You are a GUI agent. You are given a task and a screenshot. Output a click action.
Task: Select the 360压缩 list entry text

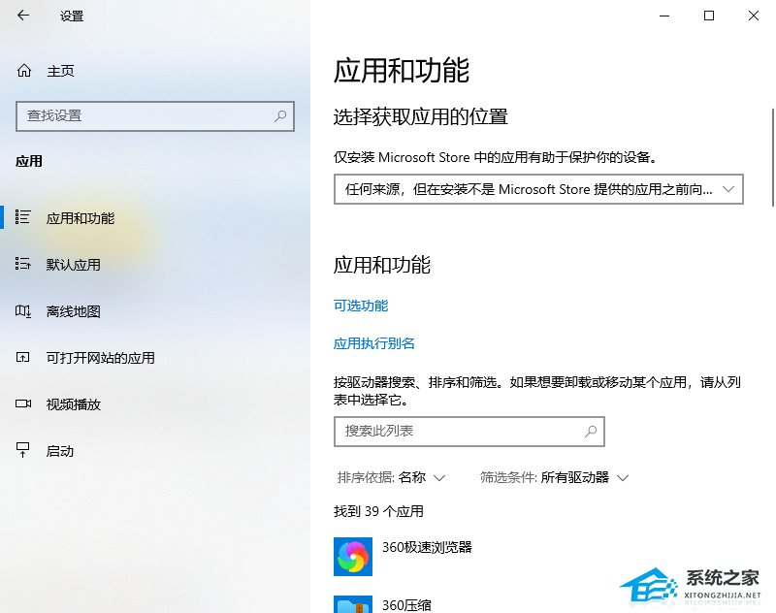pos(406,605)
